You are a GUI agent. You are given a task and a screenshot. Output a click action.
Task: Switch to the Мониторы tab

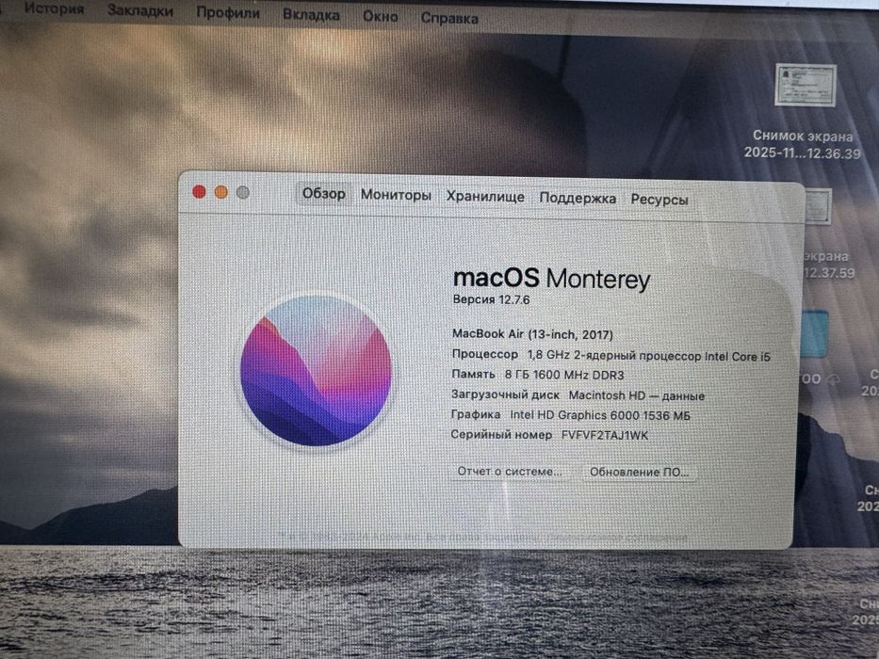point(396,195)
